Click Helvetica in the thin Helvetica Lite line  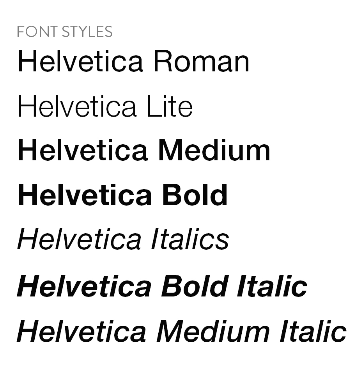pos(77,106)
